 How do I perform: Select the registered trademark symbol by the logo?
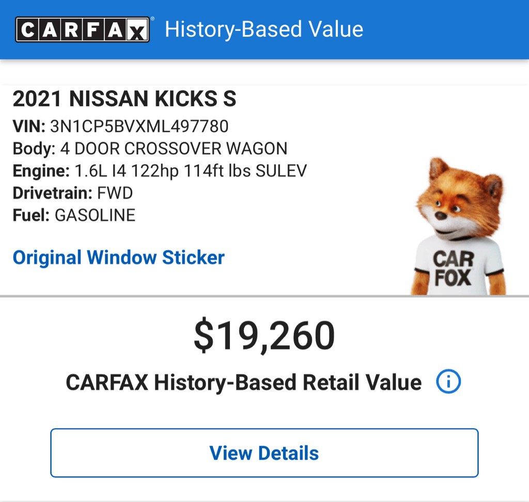[x=151, y=19]
